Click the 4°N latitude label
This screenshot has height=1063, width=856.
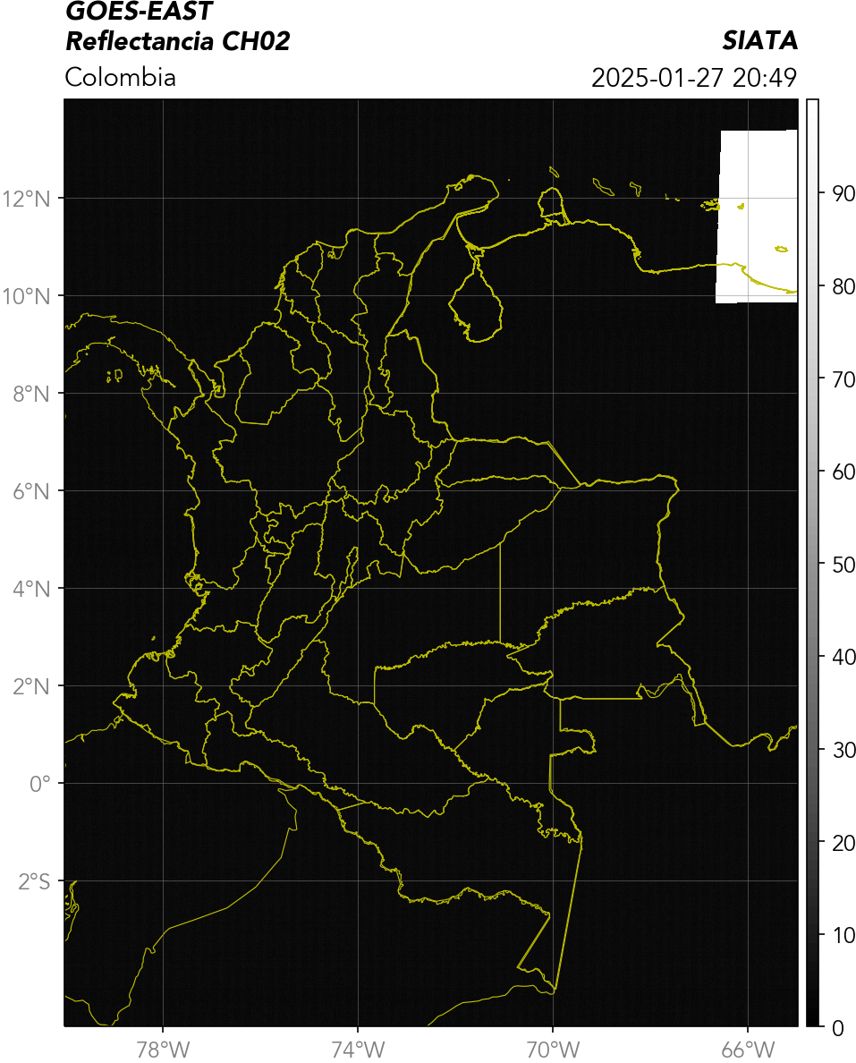[31, 589]
